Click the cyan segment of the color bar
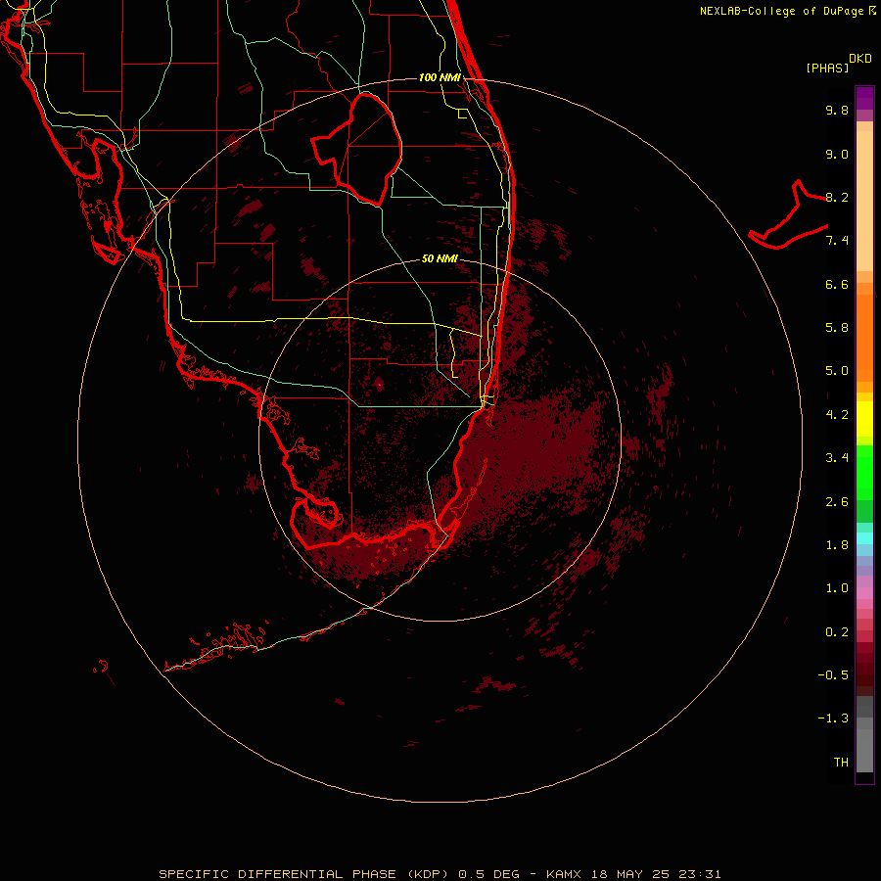 [x=864, y=538]
